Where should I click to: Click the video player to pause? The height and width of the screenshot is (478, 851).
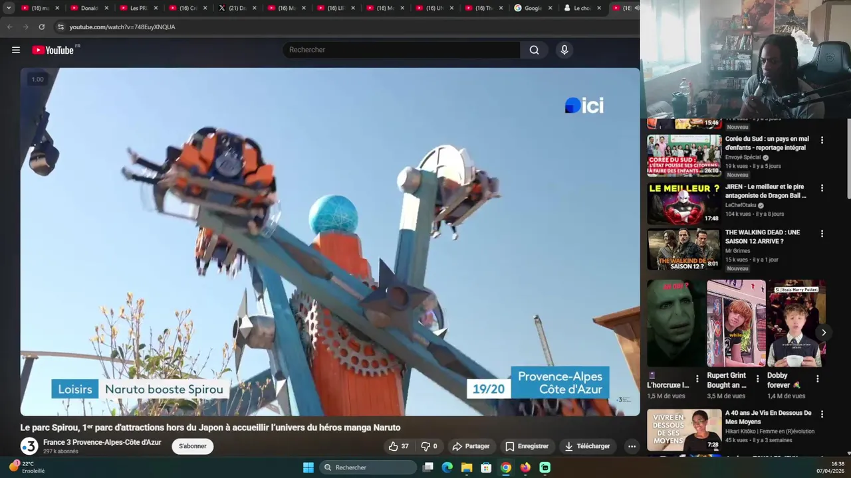[330, 242]
